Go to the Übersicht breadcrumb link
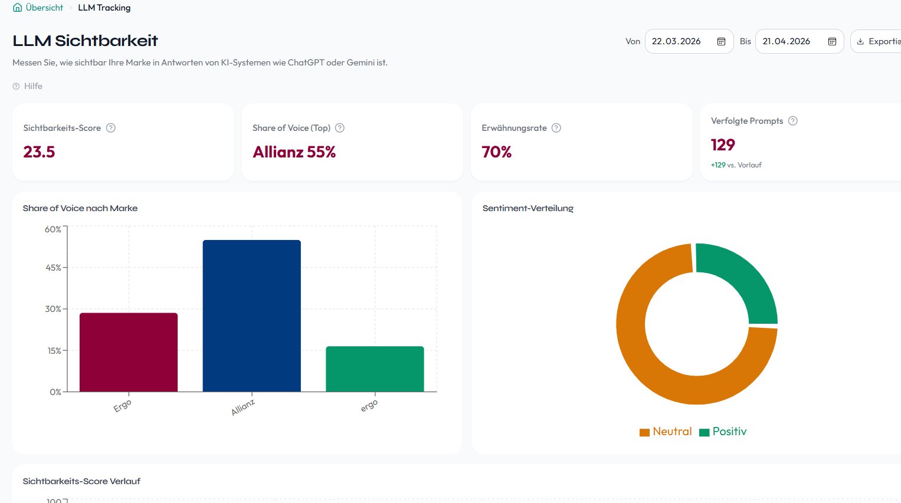901x503 pixels. [44, 8]
